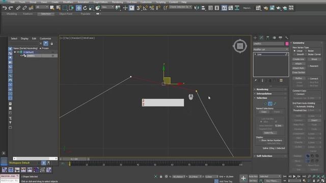This screenshot has height=183, width=326.
Task: Toggle visibility eye of Line001 object
Action: pyautogui.click(x=21, y=55)
